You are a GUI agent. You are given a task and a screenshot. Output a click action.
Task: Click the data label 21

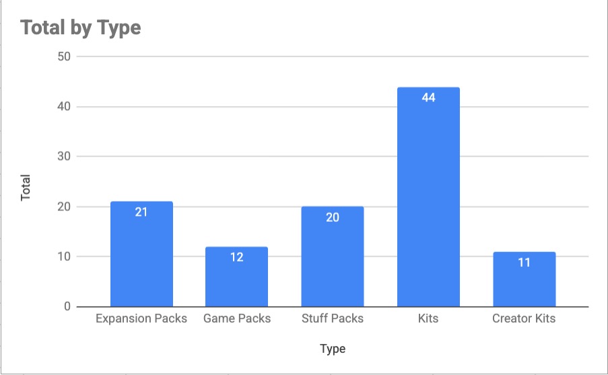click(x=141, y=212)
